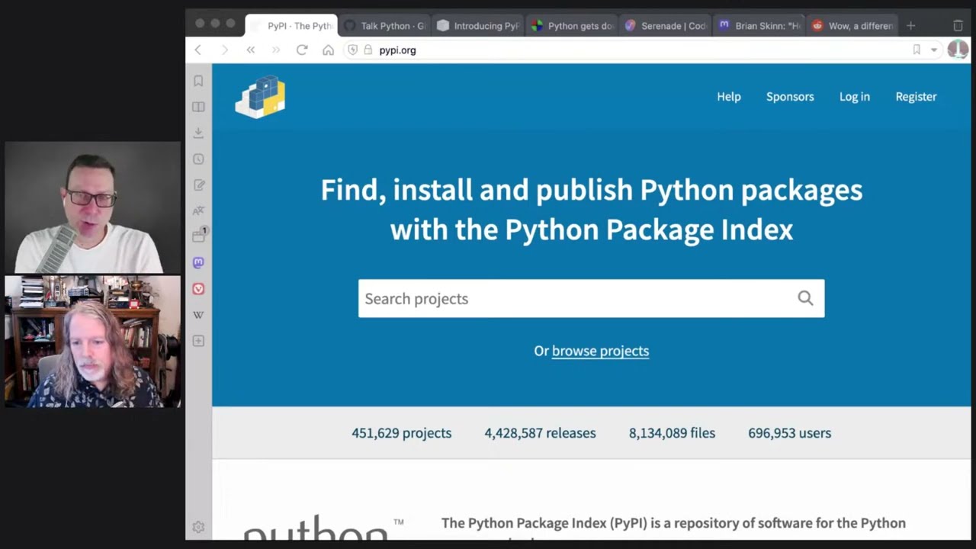Screen dimensions: 976x549
Task: Click the 8,134,089 files statistic
Action: coord(672,432)
